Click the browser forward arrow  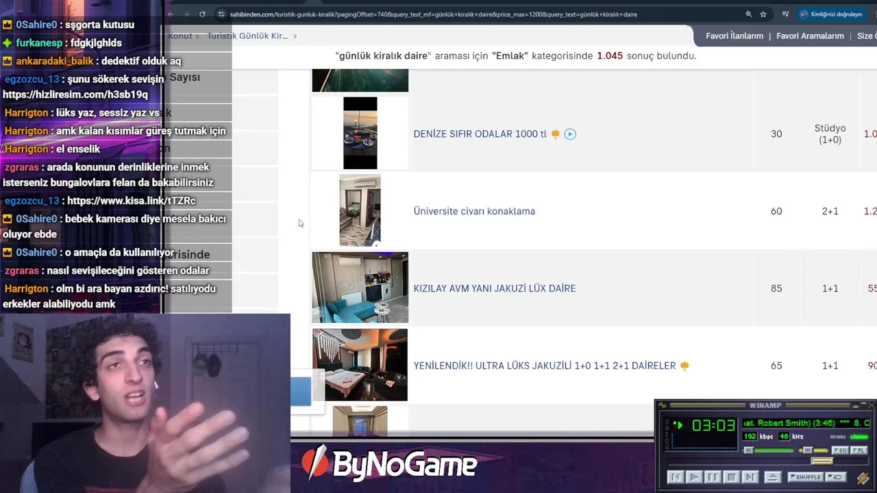tap(186, 14)
